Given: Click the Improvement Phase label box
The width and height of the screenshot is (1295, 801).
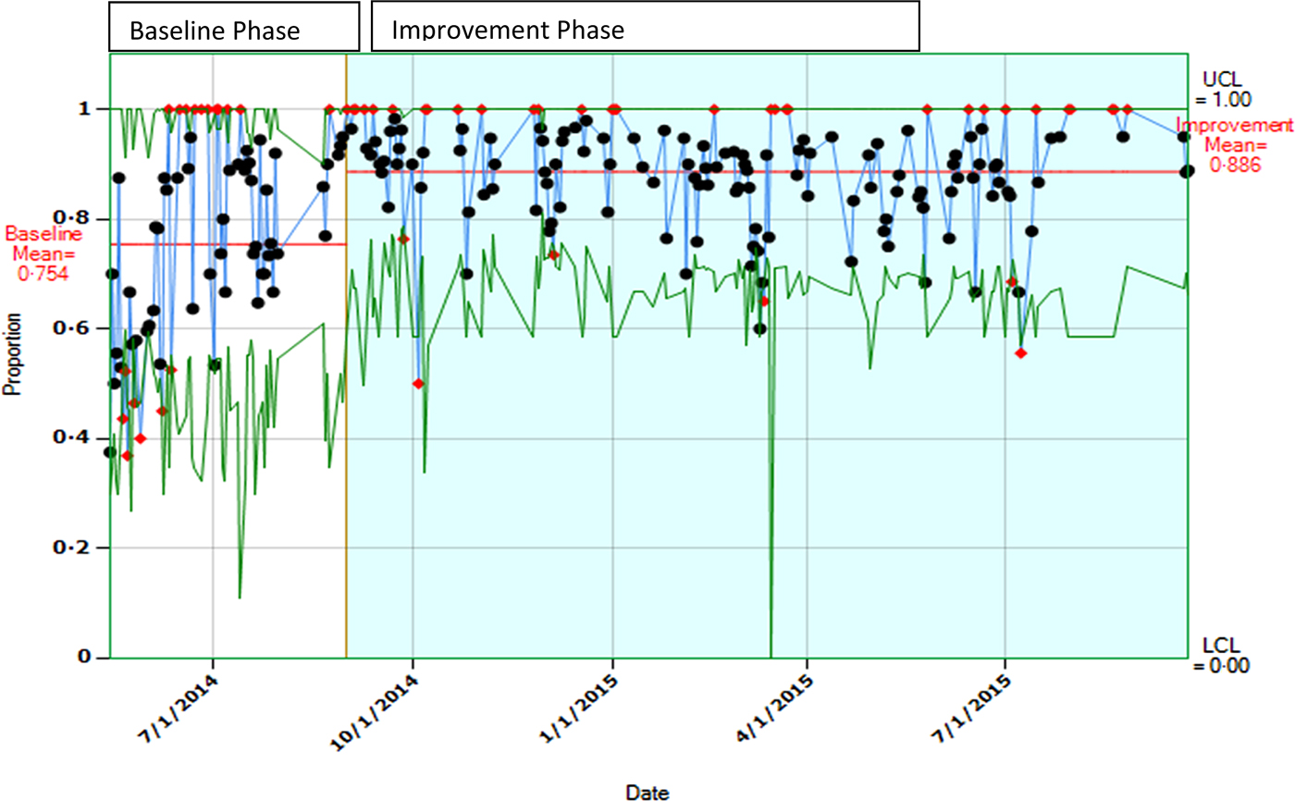Looking at the screenshot, I should tap(645, 26).
